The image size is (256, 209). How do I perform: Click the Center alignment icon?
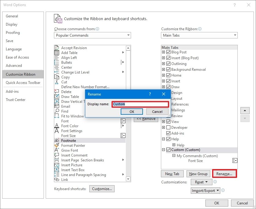57,67
